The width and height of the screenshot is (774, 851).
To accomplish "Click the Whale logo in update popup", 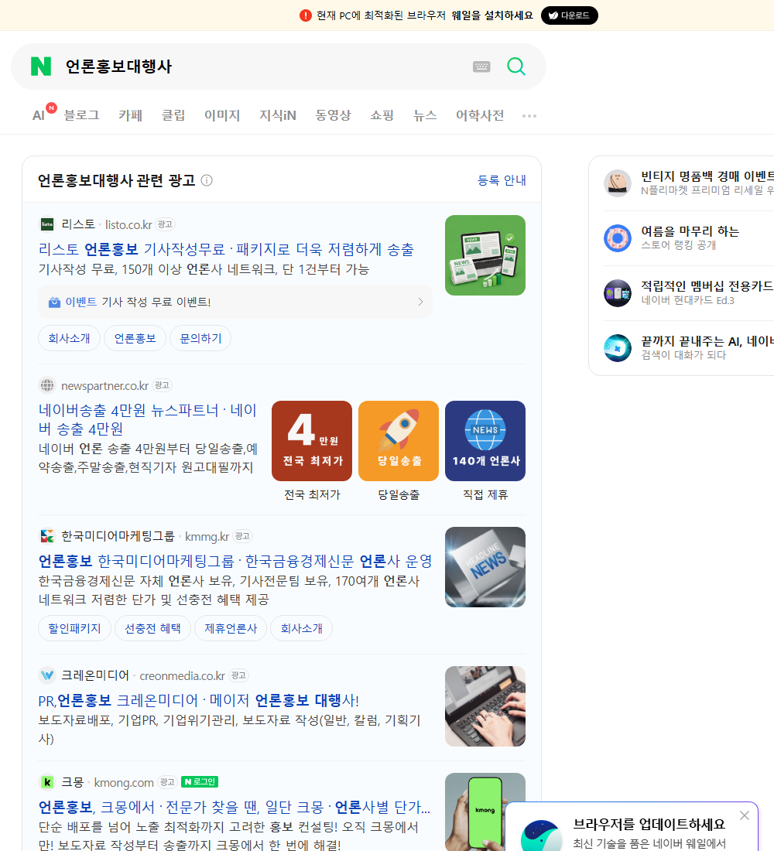I will (x=541, y=836).
